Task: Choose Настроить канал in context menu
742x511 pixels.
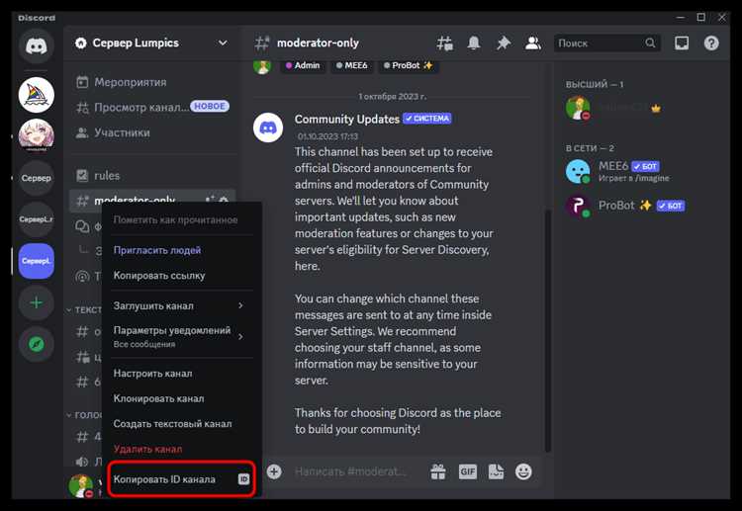Action: 182,374
